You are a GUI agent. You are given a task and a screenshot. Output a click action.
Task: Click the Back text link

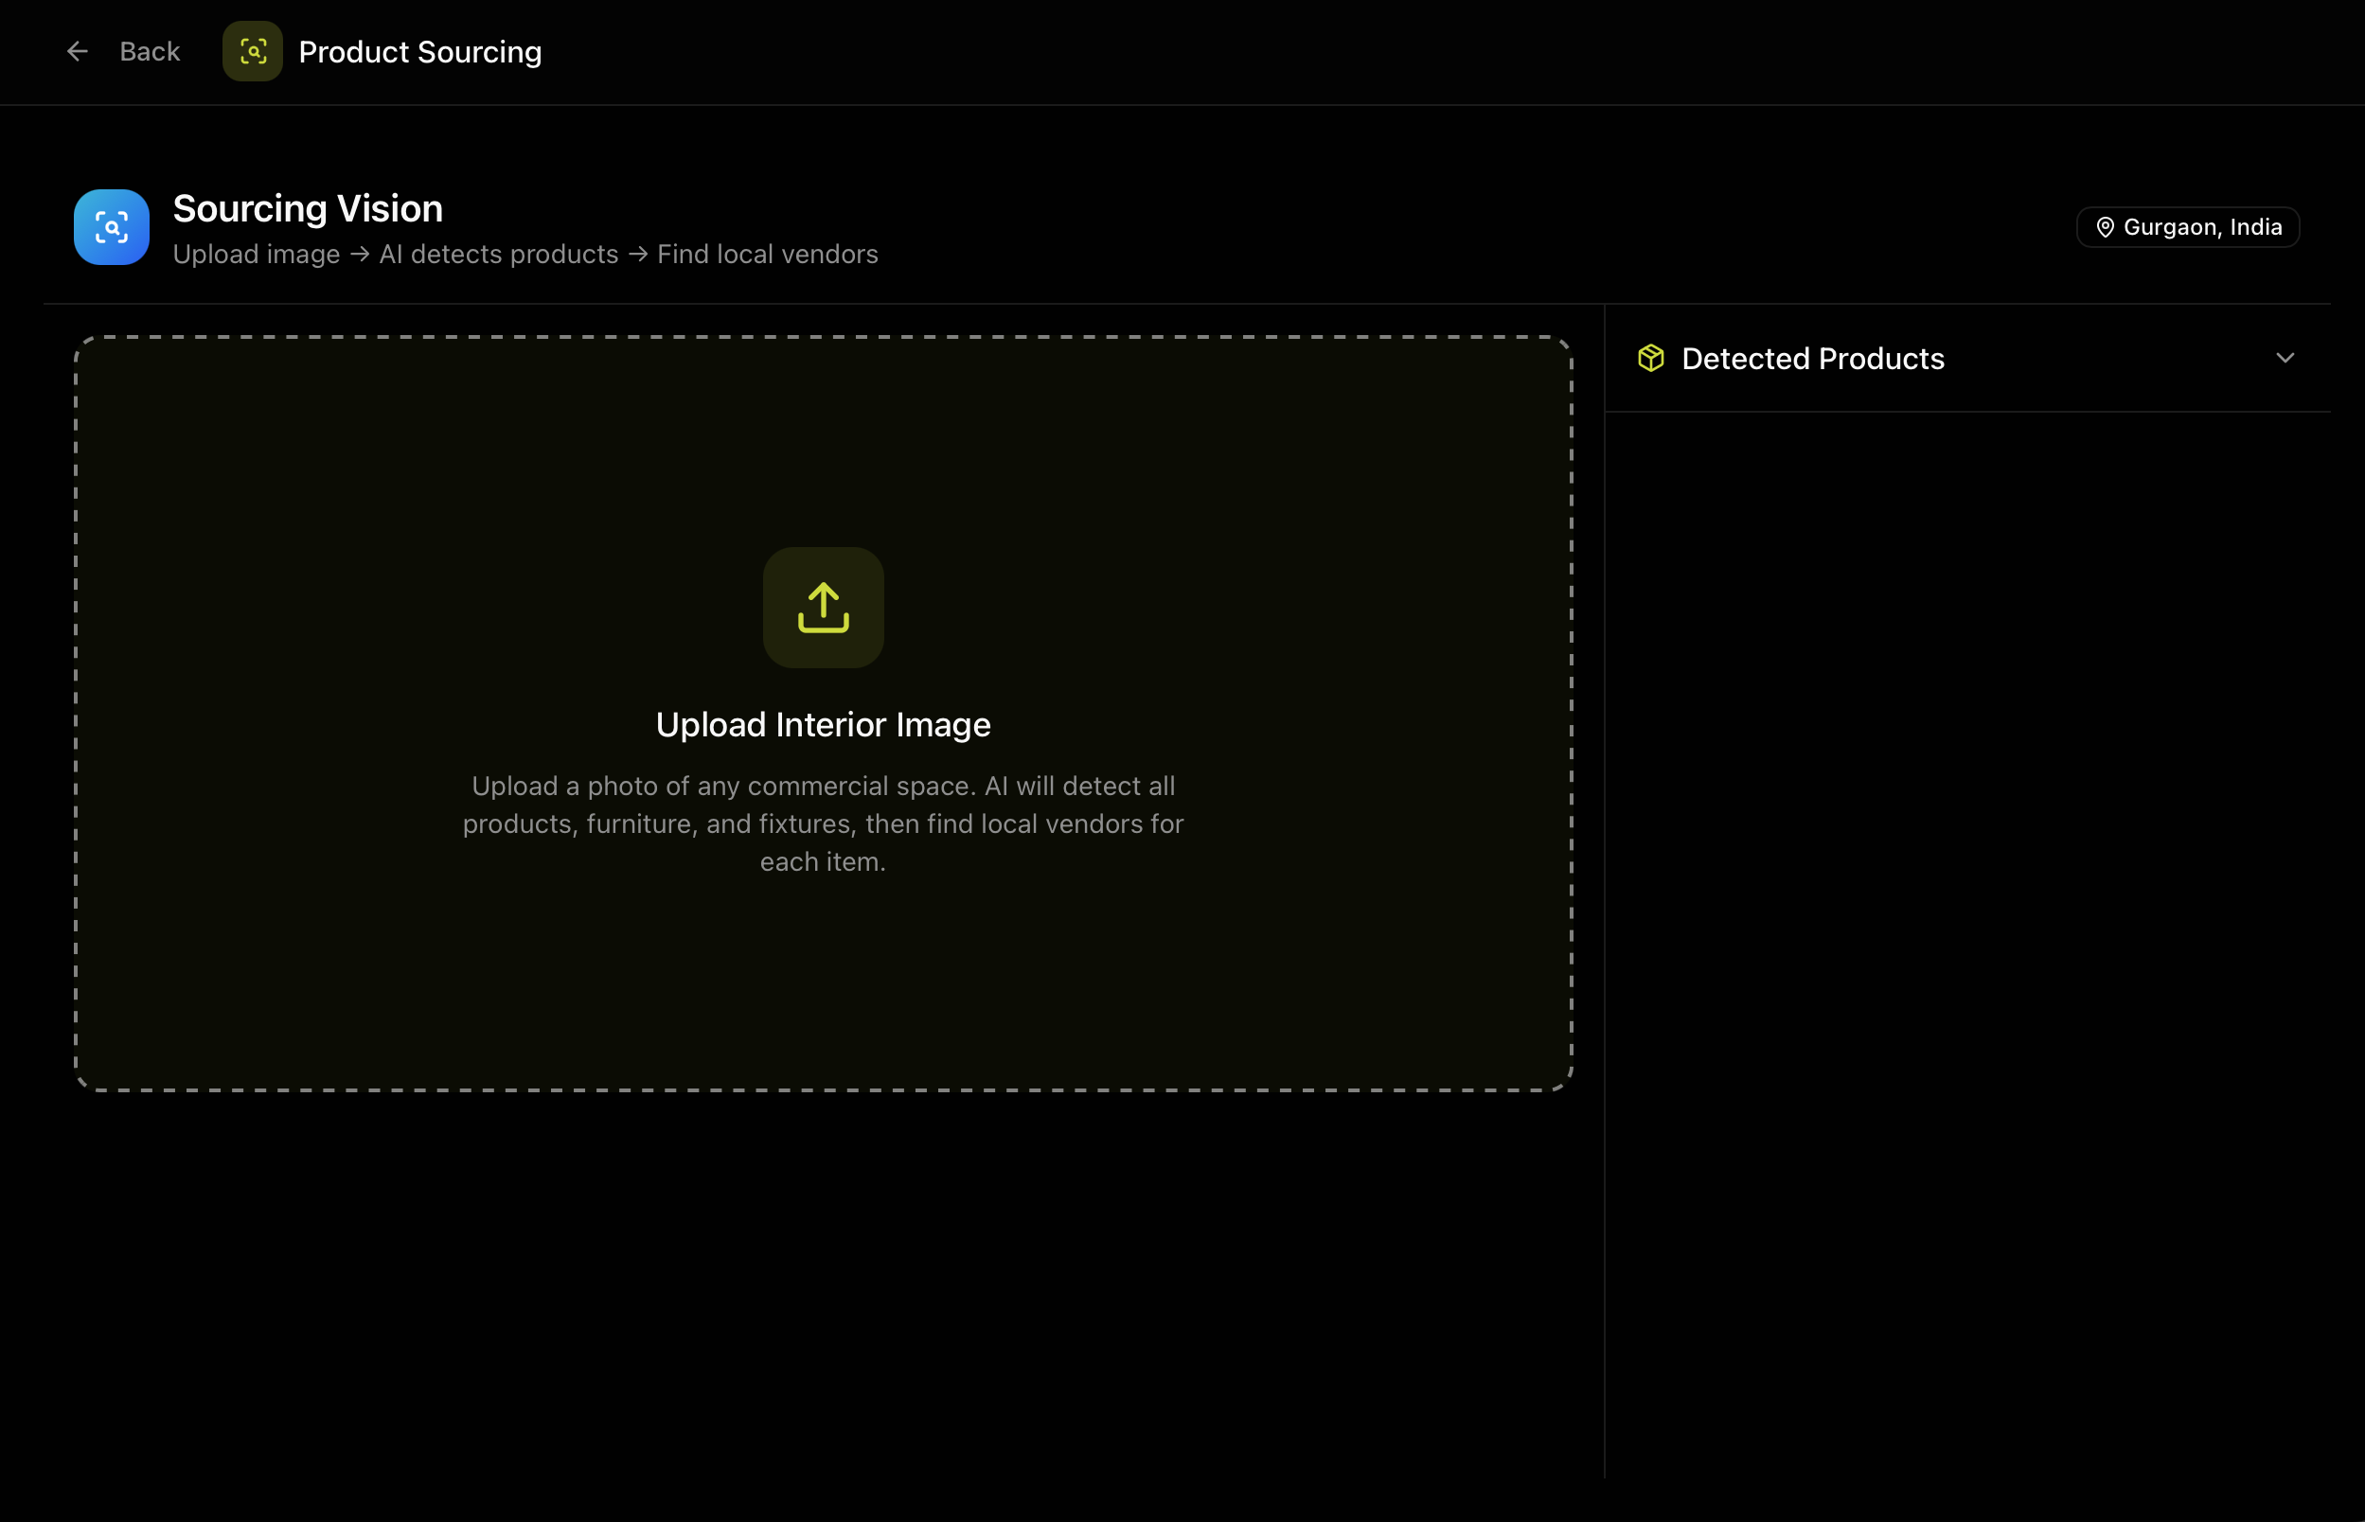click(x=150, y=51)
